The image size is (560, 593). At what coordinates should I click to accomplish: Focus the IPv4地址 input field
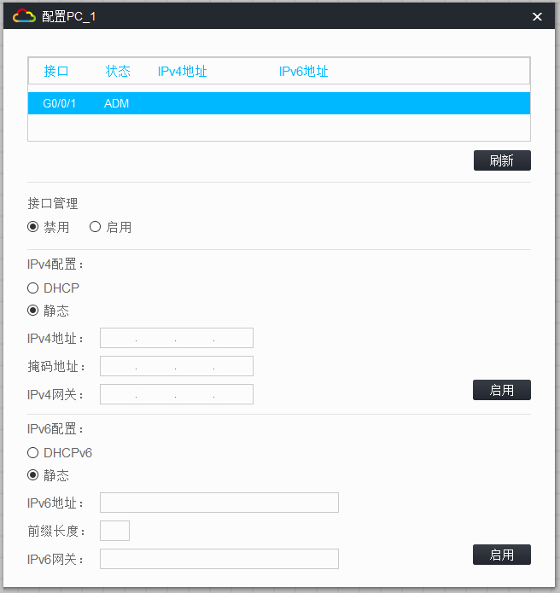point(177,338)
